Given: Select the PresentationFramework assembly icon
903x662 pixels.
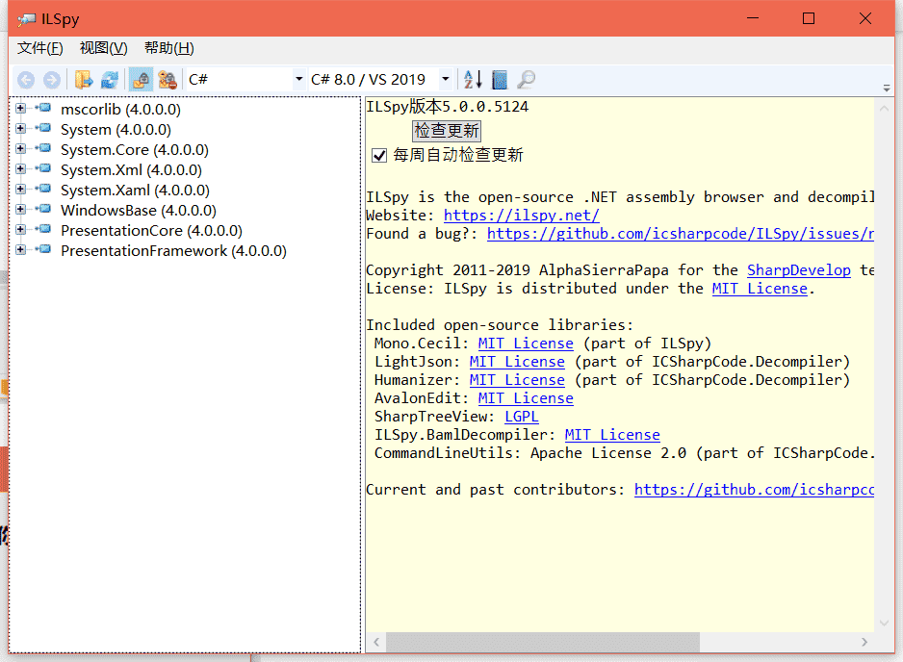Looking at the screenshot, I should 43,249.
